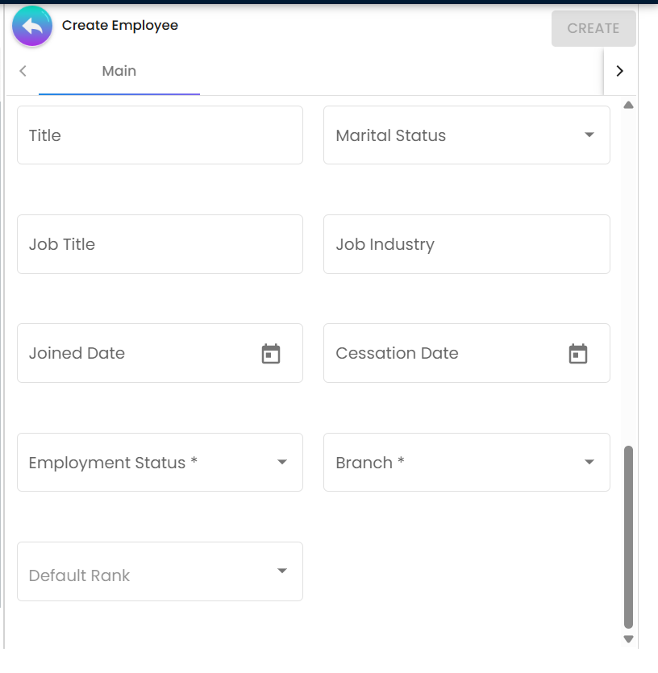Viewport: 658px width, 673px height.
Task: Expand the Branch dropdown options
Action: pos(466,462)
